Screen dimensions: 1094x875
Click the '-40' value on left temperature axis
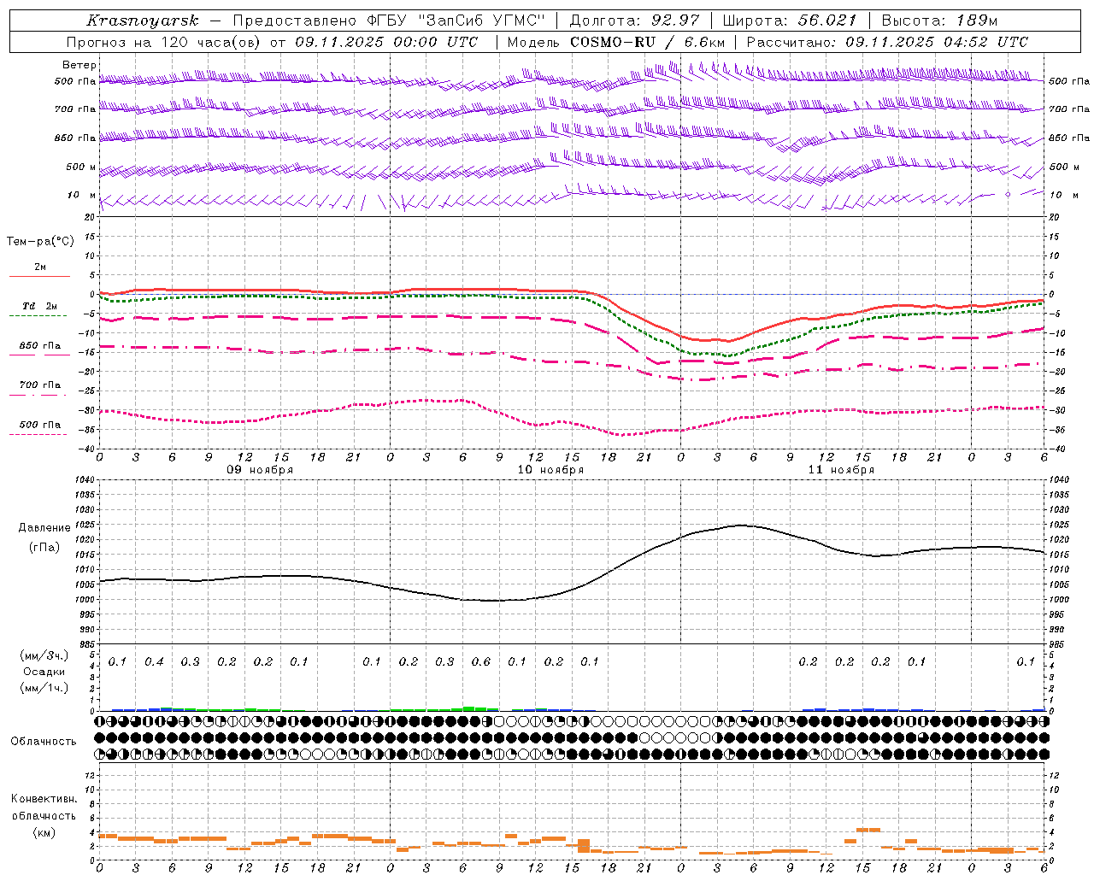[88, 449]
